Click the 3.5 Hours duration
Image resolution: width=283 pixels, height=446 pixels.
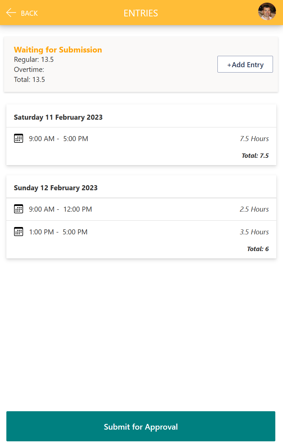pyautogui.click(x=254, y=232)
